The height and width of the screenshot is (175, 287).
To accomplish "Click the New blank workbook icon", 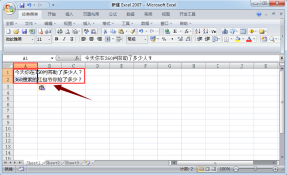I will tap(9, 31).
